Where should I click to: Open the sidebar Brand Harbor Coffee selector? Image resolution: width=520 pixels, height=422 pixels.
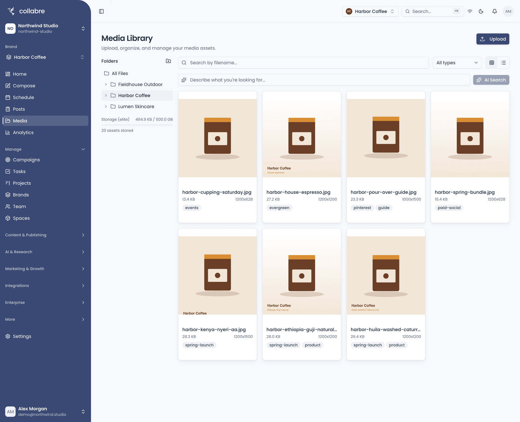click(45, 57)
